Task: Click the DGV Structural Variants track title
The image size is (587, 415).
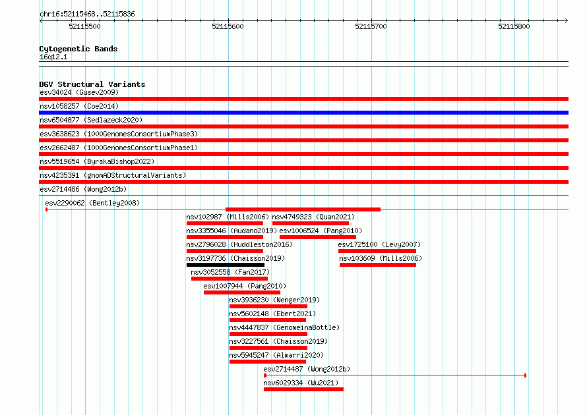Action: (x=92, y=84)
